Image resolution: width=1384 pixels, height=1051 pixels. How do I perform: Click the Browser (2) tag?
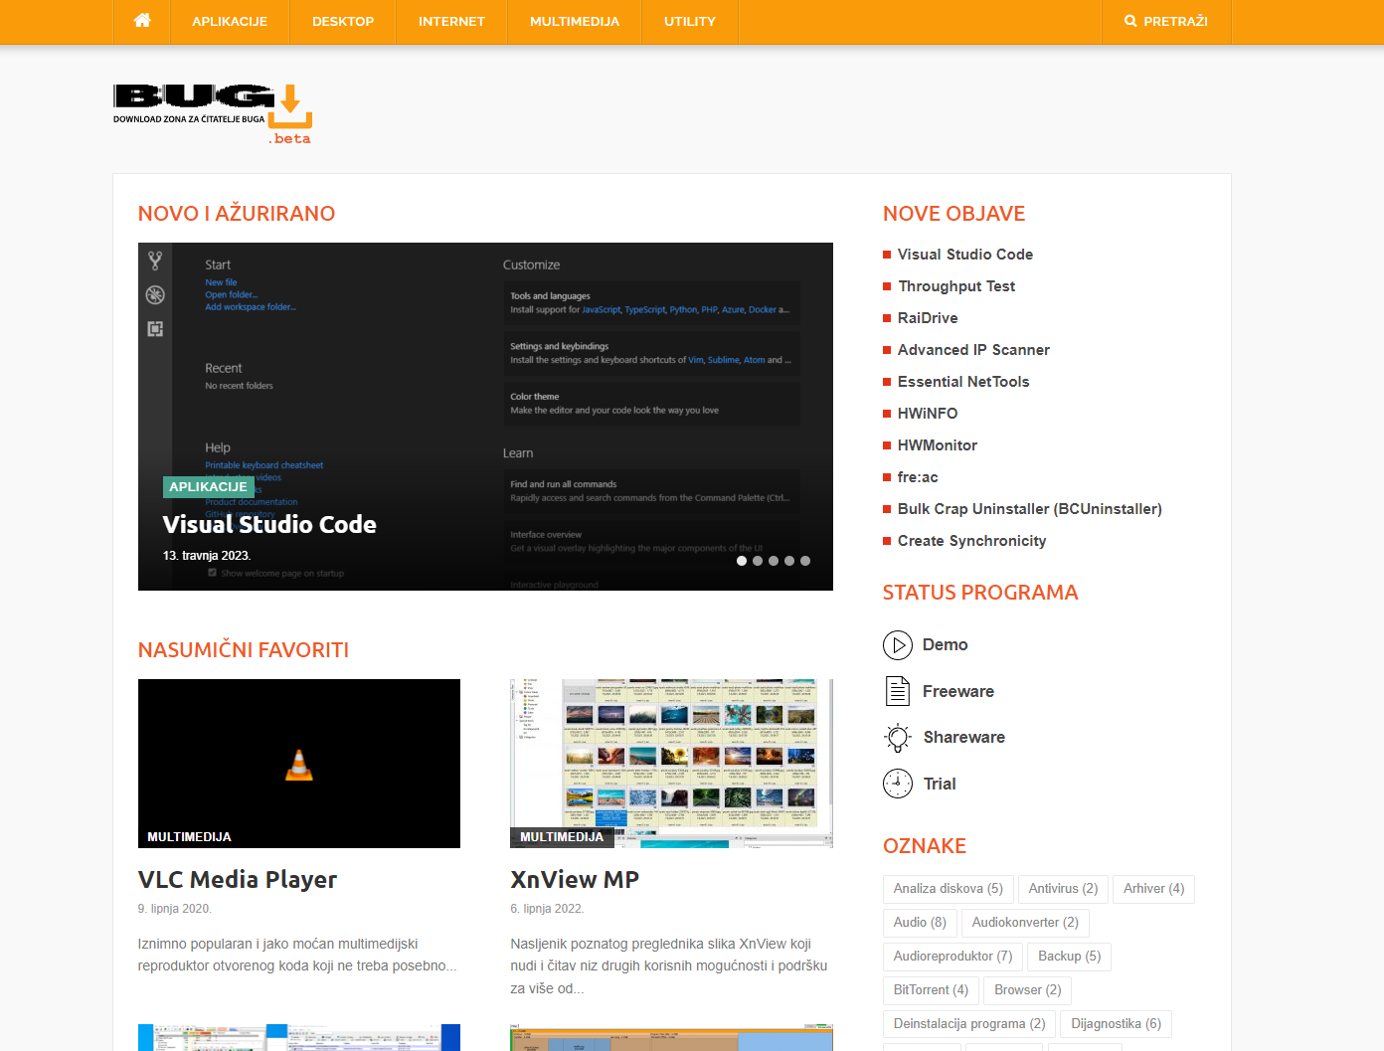click(1027, 990)
